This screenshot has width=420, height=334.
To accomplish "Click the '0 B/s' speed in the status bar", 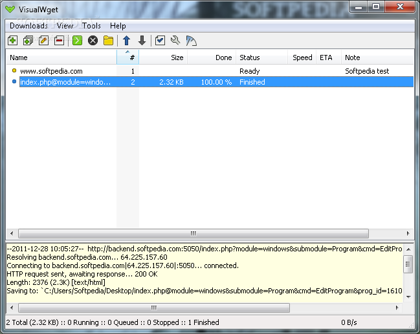I will [349, 322].
